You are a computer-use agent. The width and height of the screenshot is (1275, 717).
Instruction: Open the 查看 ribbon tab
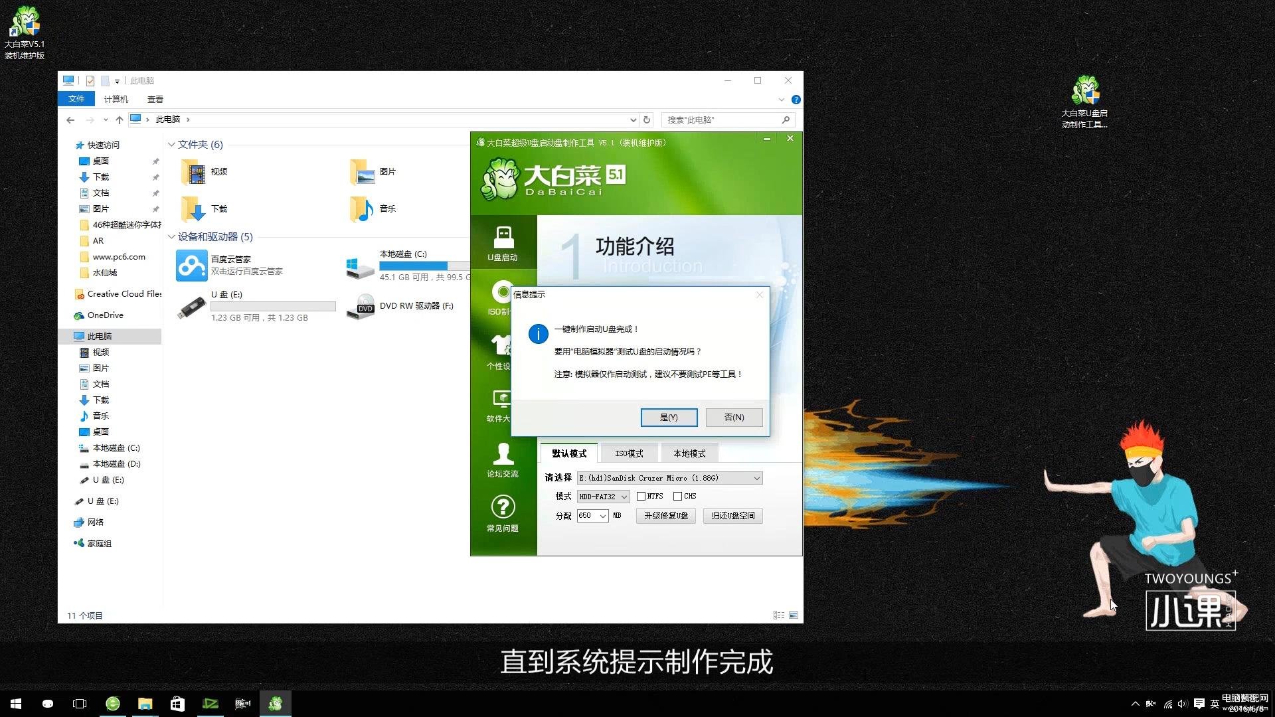click(x=155, y=99)
